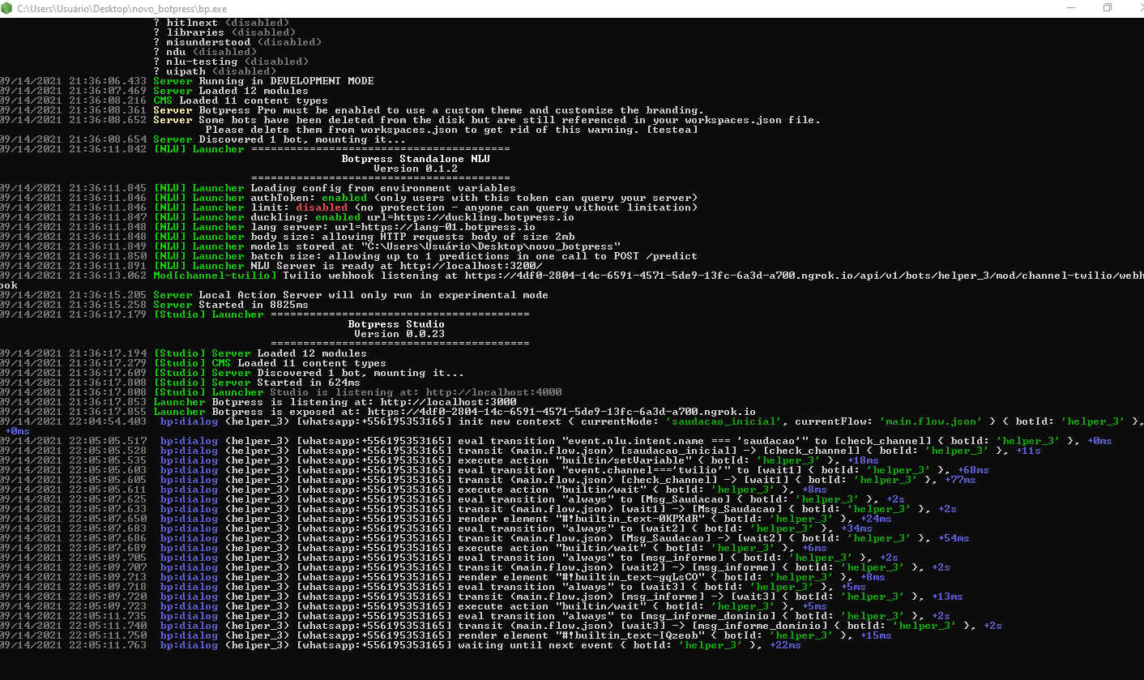
Task: Click 'Loading config from environment variables' line
Action: (383, 188)
